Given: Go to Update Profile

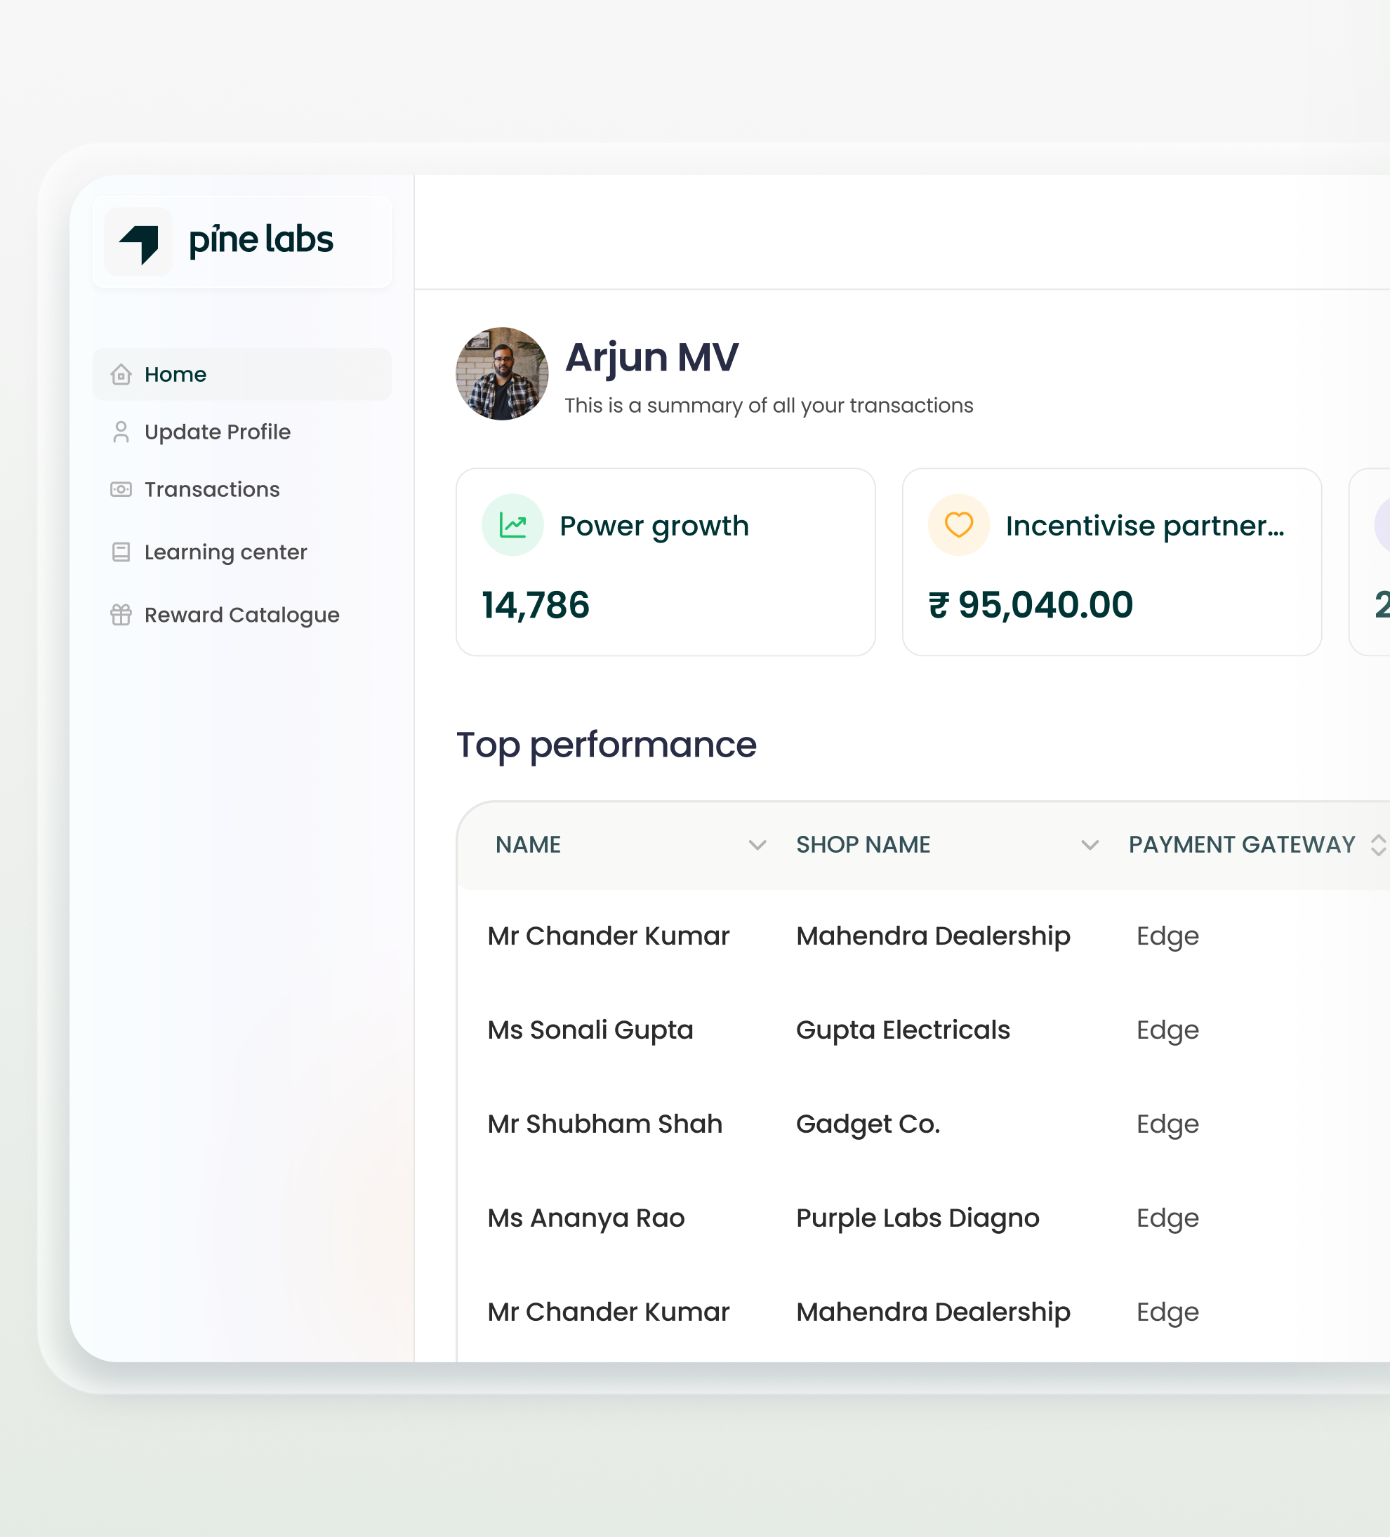Looking at the screenshot, I should pos(218,432).
